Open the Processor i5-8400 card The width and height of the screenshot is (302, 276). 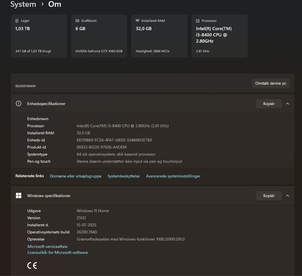pos(220,36)
